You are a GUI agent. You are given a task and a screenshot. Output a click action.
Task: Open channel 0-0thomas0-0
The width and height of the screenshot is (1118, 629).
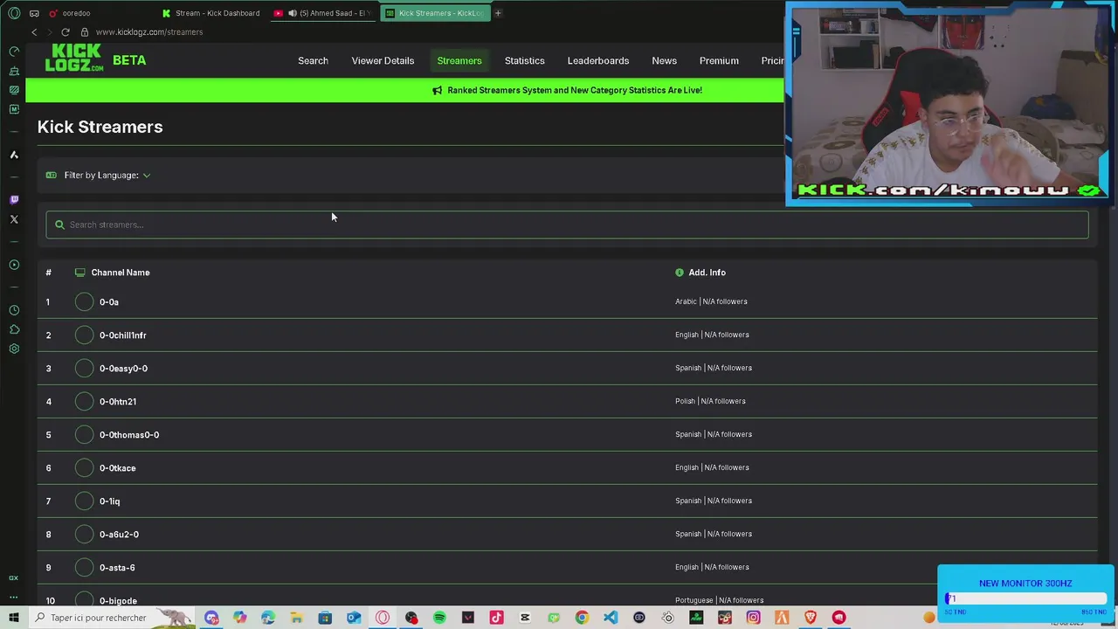click(x=128, y=435)
